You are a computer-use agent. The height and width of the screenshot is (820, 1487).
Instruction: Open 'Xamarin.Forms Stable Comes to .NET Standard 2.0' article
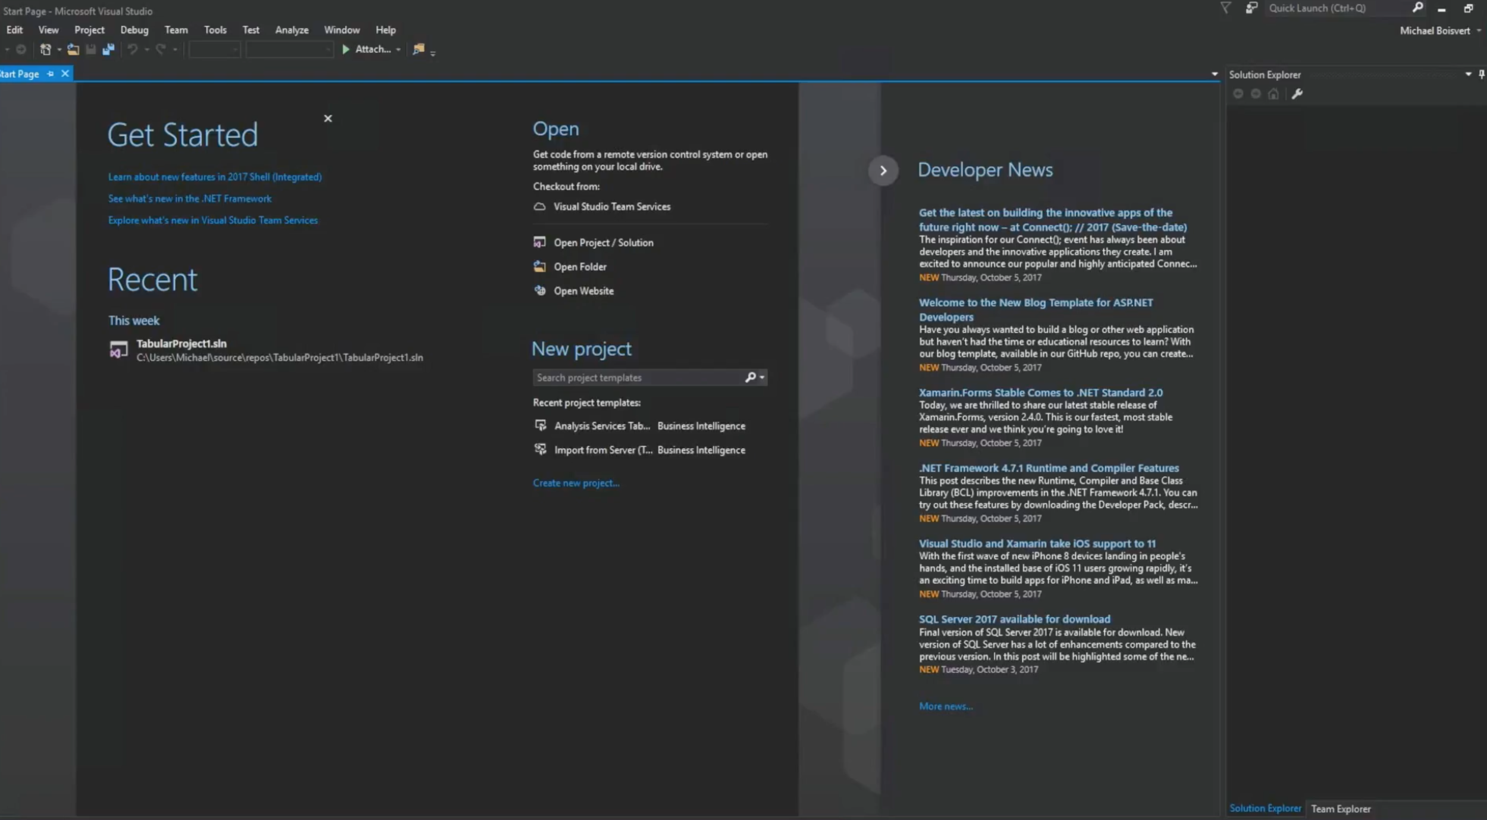[1040, 393]
